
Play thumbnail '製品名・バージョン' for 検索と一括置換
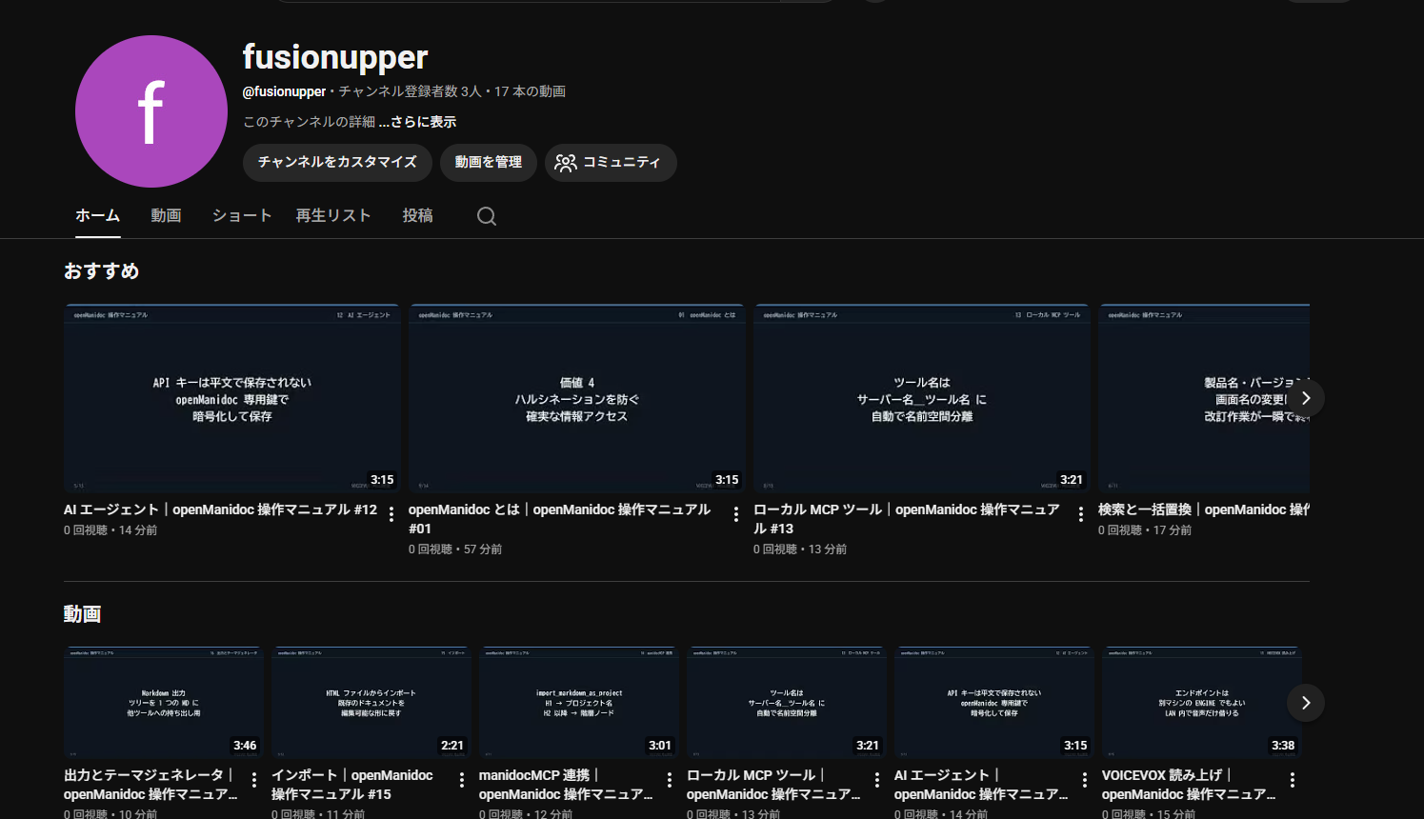(x=1204, y=398)
